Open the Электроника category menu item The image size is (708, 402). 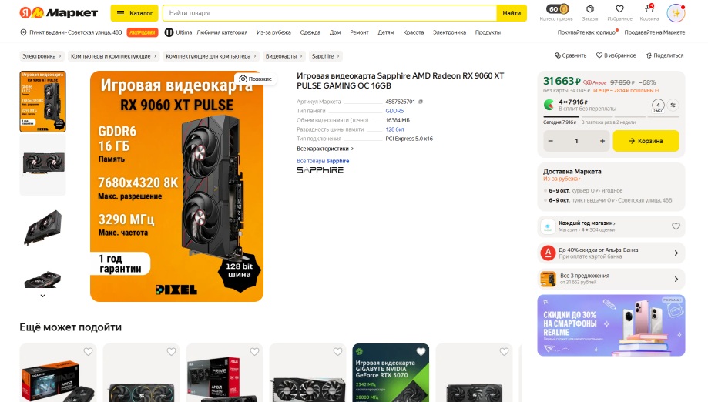pos(449,32)
